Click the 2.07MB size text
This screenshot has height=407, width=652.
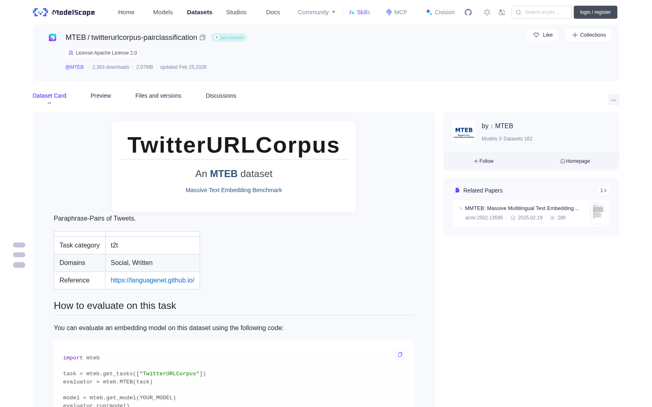[145, 67]
